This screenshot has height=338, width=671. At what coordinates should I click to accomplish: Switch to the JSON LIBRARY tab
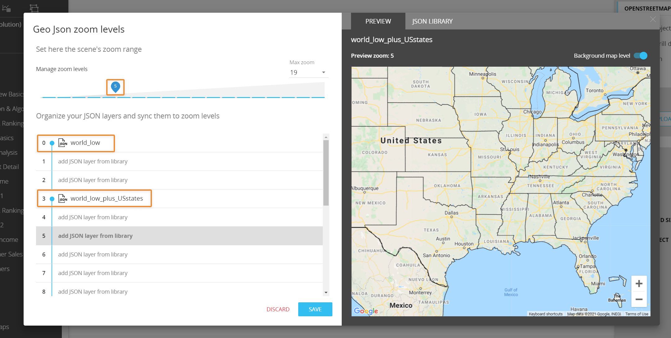point(432,21)
